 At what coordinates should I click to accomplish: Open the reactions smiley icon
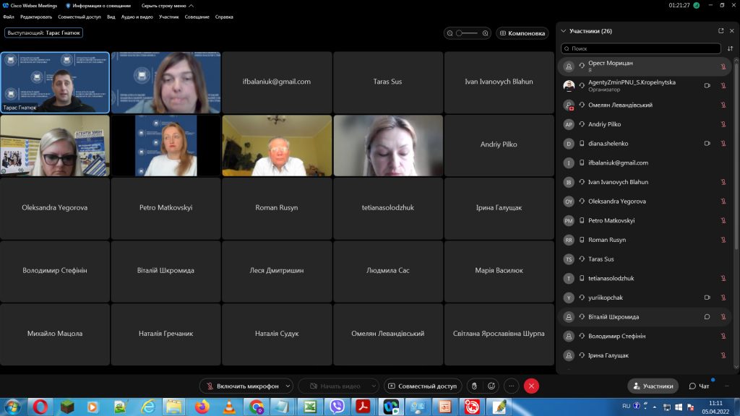[x=492, y=386]
